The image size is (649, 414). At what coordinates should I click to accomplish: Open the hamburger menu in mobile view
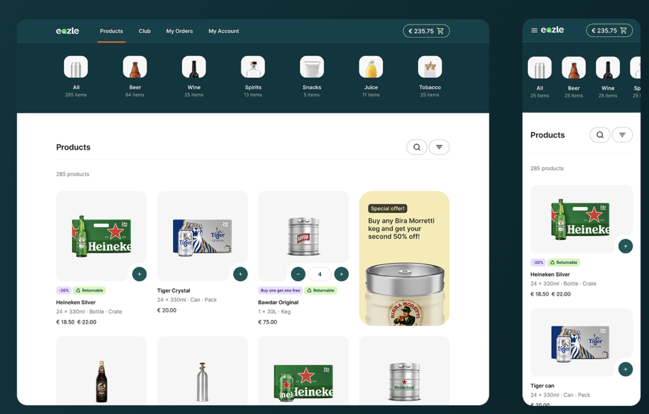click(534, 30)
